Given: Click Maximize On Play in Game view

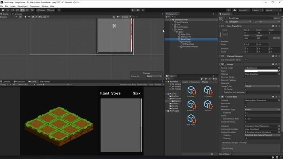Looking at the screenshot, I should [128, 84].
